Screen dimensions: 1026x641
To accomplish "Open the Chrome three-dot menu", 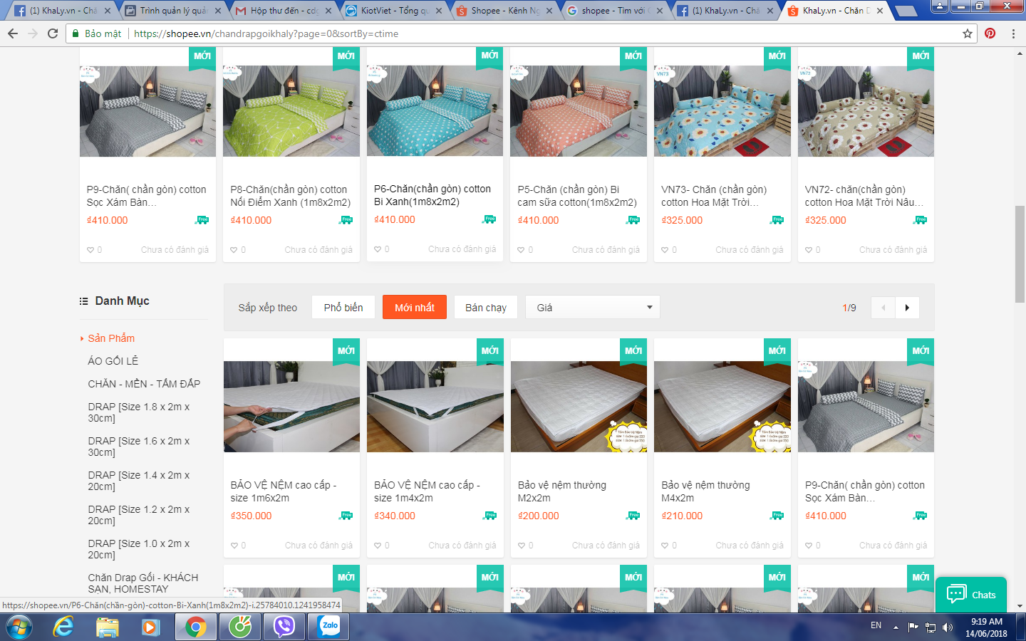I will coord(1013,33).
